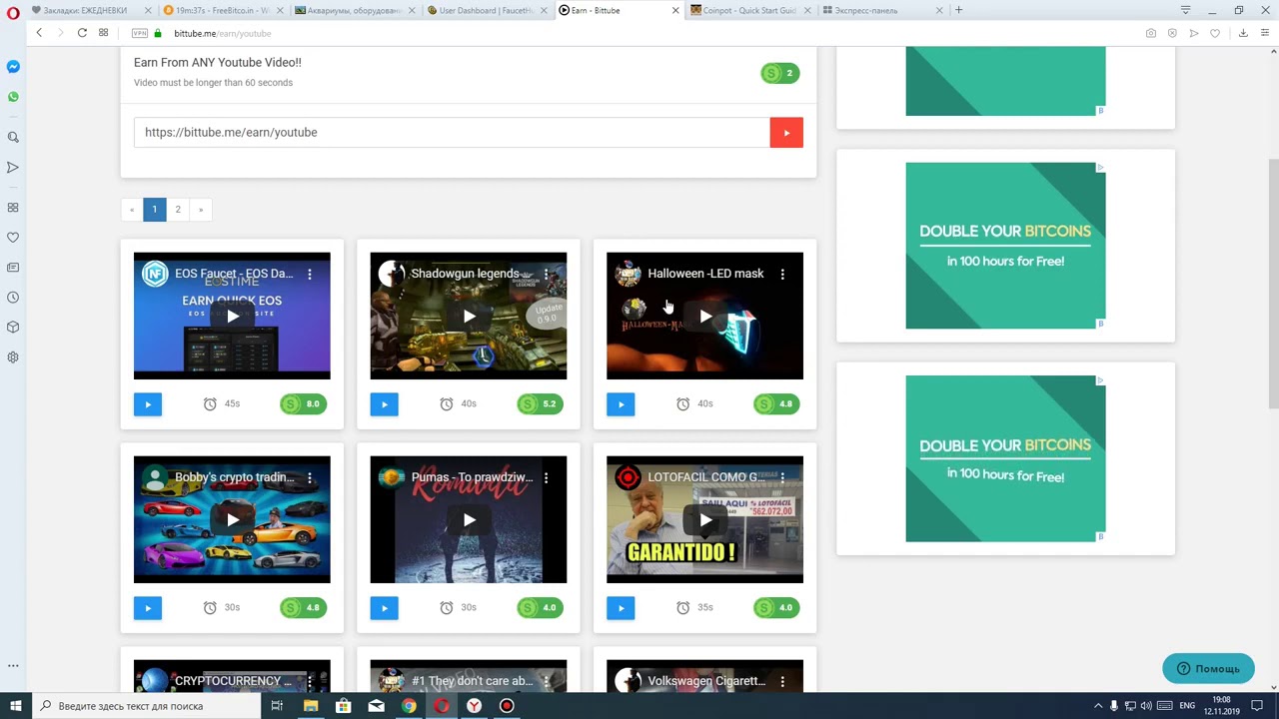The width and height of the screenshot is (1279, 719).
Task: Open sidebar search magnifier icon
Action: point(13,138)
